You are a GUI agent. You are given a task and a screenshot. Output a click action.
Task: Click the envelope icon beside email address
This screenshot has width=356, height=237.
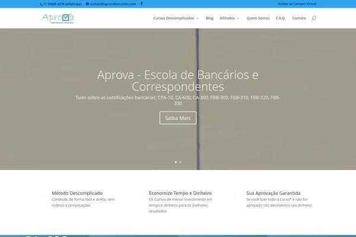(x=87, y=4)
